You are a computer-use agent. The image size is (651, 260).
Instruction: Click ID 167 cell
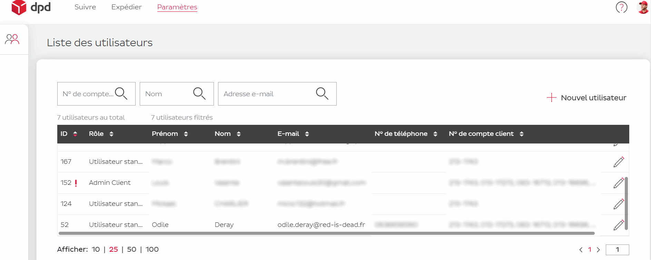click(66, 162)
